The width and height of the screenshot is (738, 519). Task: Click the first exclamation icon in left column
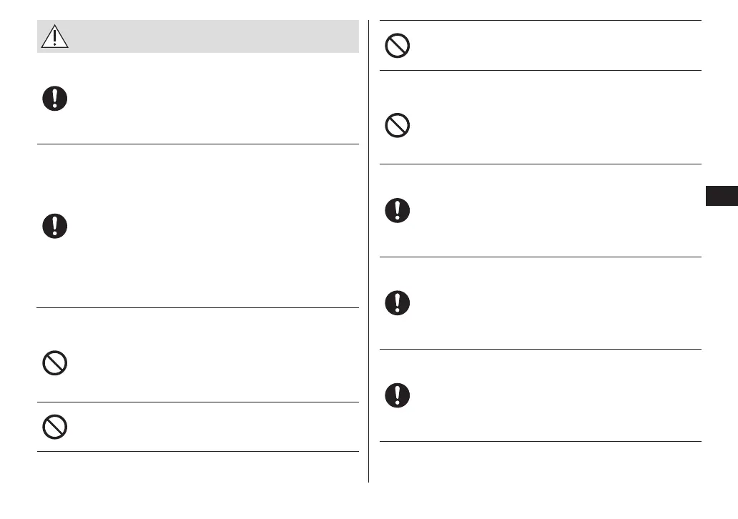(55, 98)
